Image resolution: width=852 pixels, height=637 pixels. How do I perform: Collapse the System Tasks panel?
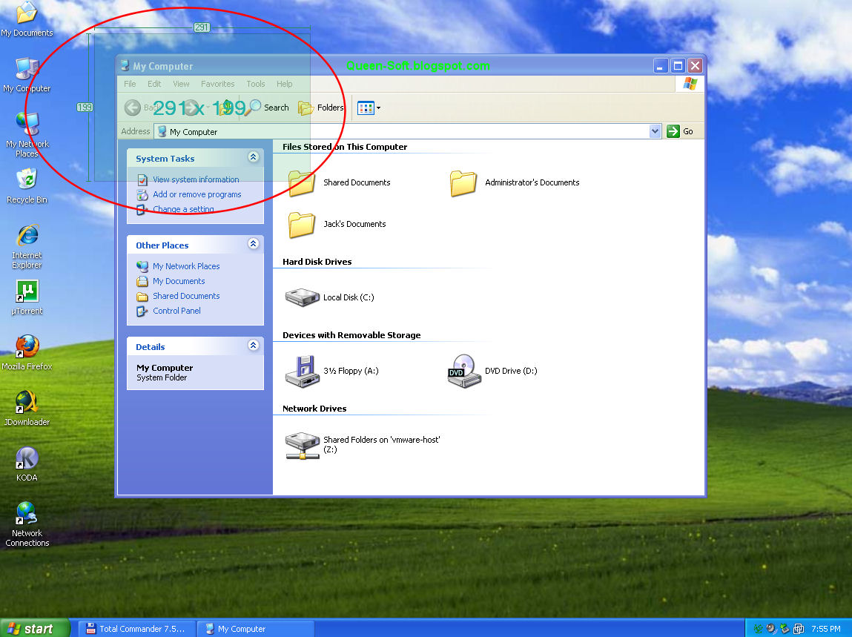click(253, 157)
